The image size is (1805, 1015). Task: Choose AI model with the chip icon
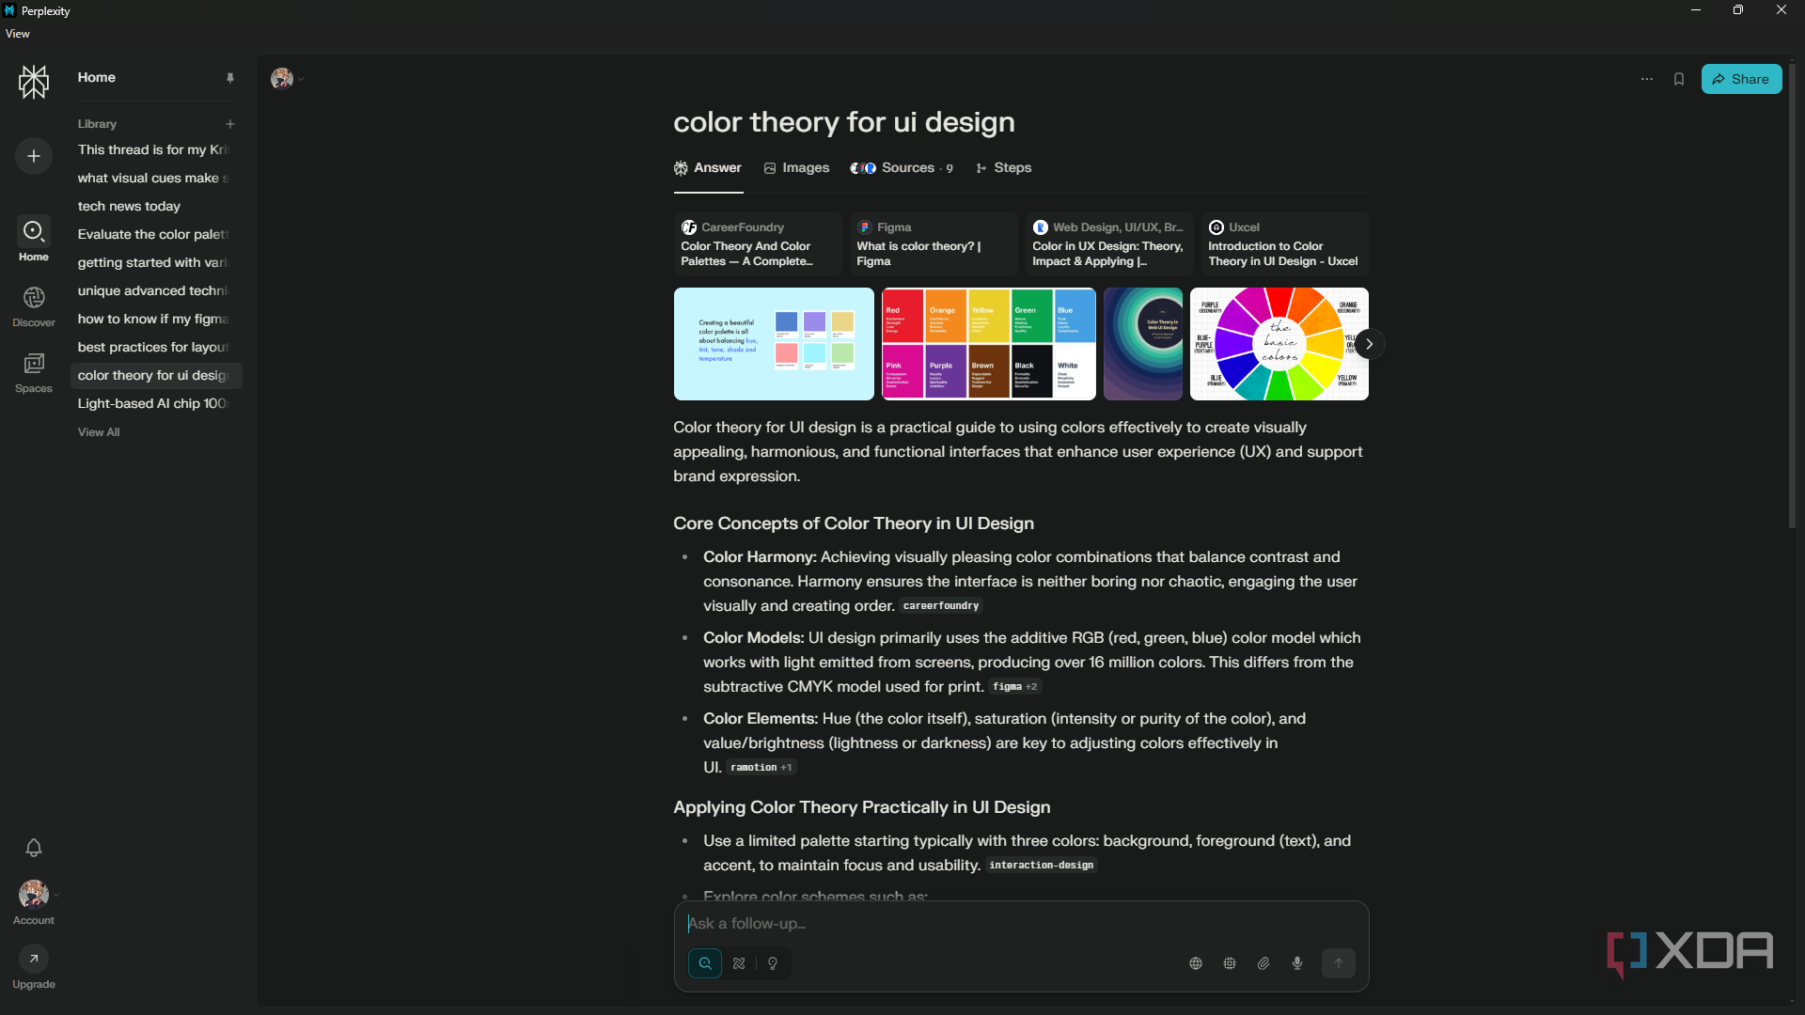tap(1230, 963)
